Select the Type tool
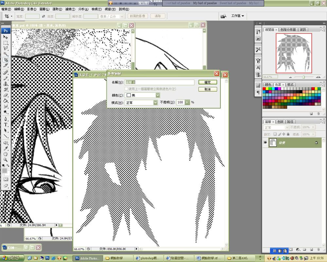The image size is (327, 262). pyautogui.click(x=6, y=125)
